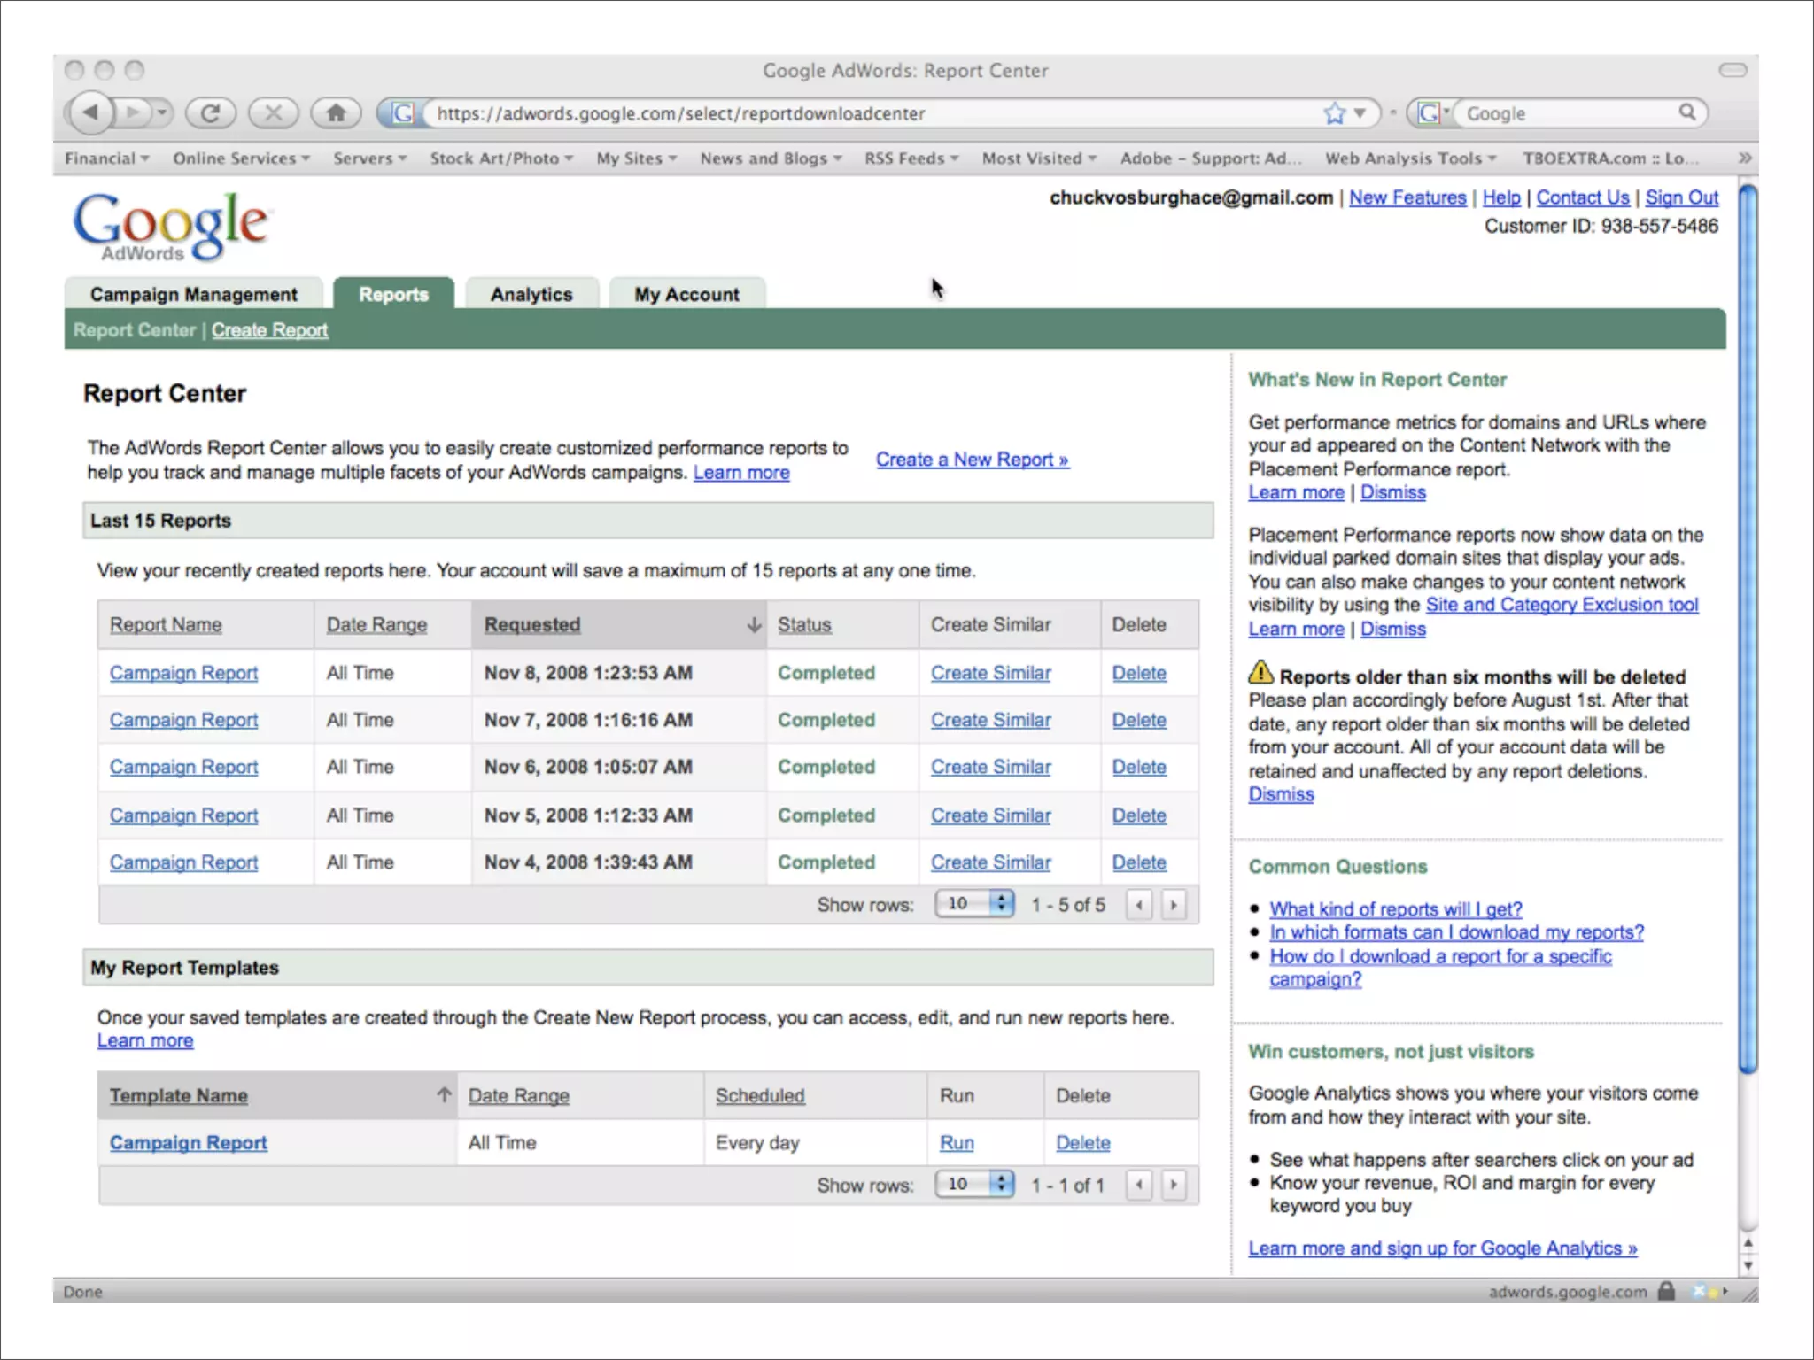
Task: Open the Show rows dropdown for templates
Action: coord(974,1184)
